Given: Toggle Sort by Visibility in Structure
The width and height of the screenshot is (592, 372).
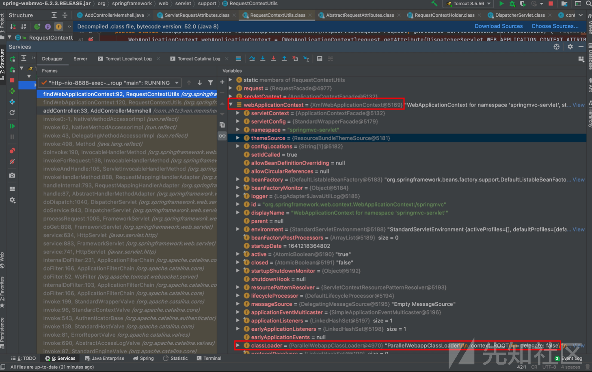Looking at the screenshot, I should click(13, 26).
